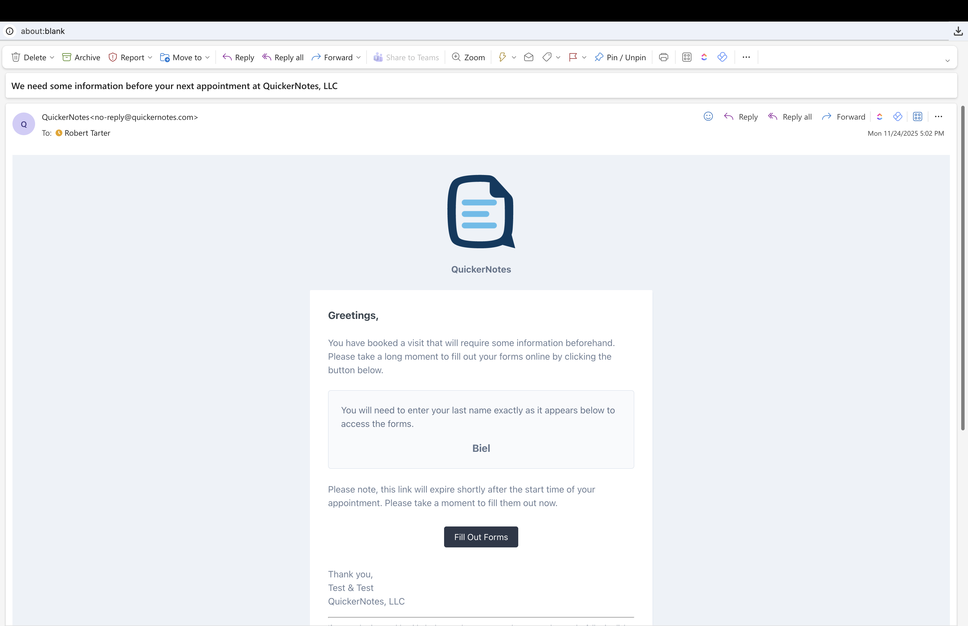Click the Fill Out Forms button
Image resolution: width=968 pixels, height=626 pixels.
coord(481,537)
